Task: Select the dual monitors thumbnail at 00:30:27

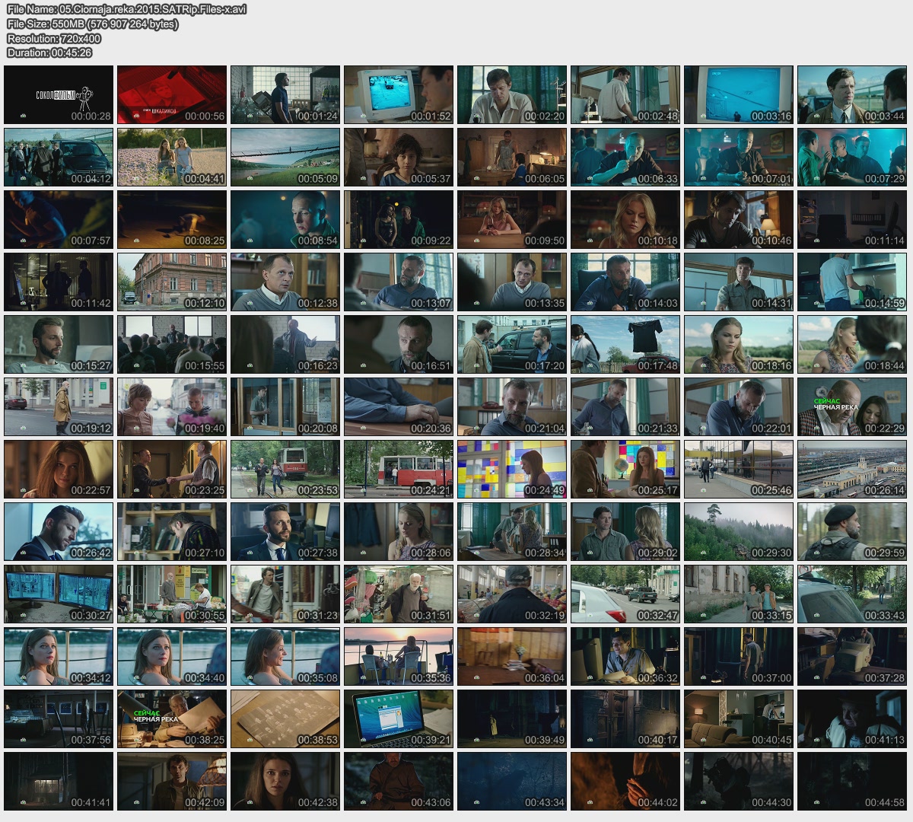Action: [59, 594]
